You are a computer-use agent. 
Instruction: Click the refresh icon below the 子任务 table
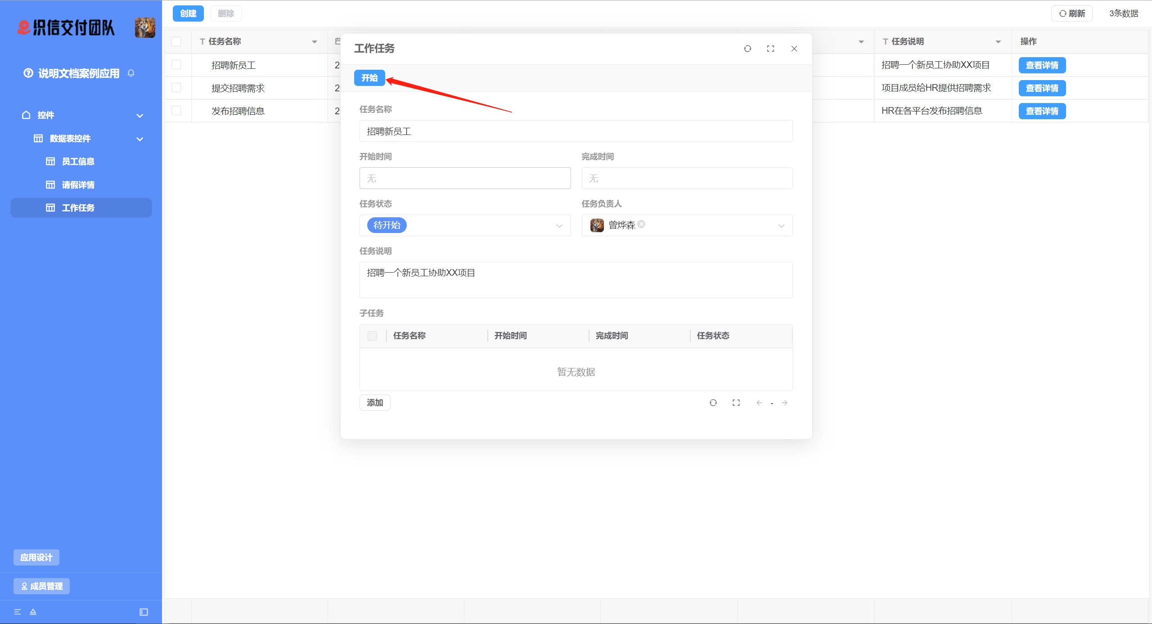click(x=713, y=403)
